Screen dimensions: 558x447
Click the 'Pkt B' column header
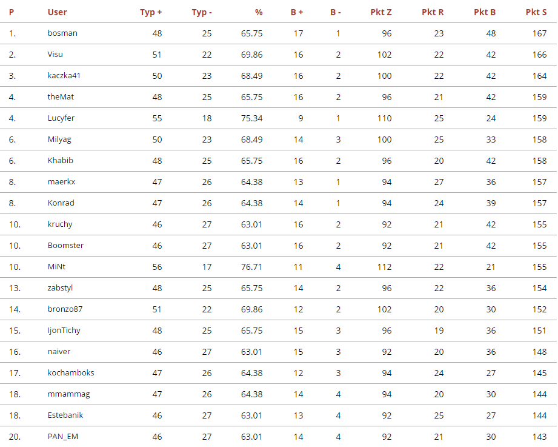tap(485, 12)
